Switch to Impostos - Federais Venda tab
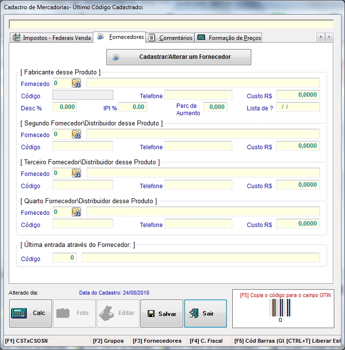 52,38
